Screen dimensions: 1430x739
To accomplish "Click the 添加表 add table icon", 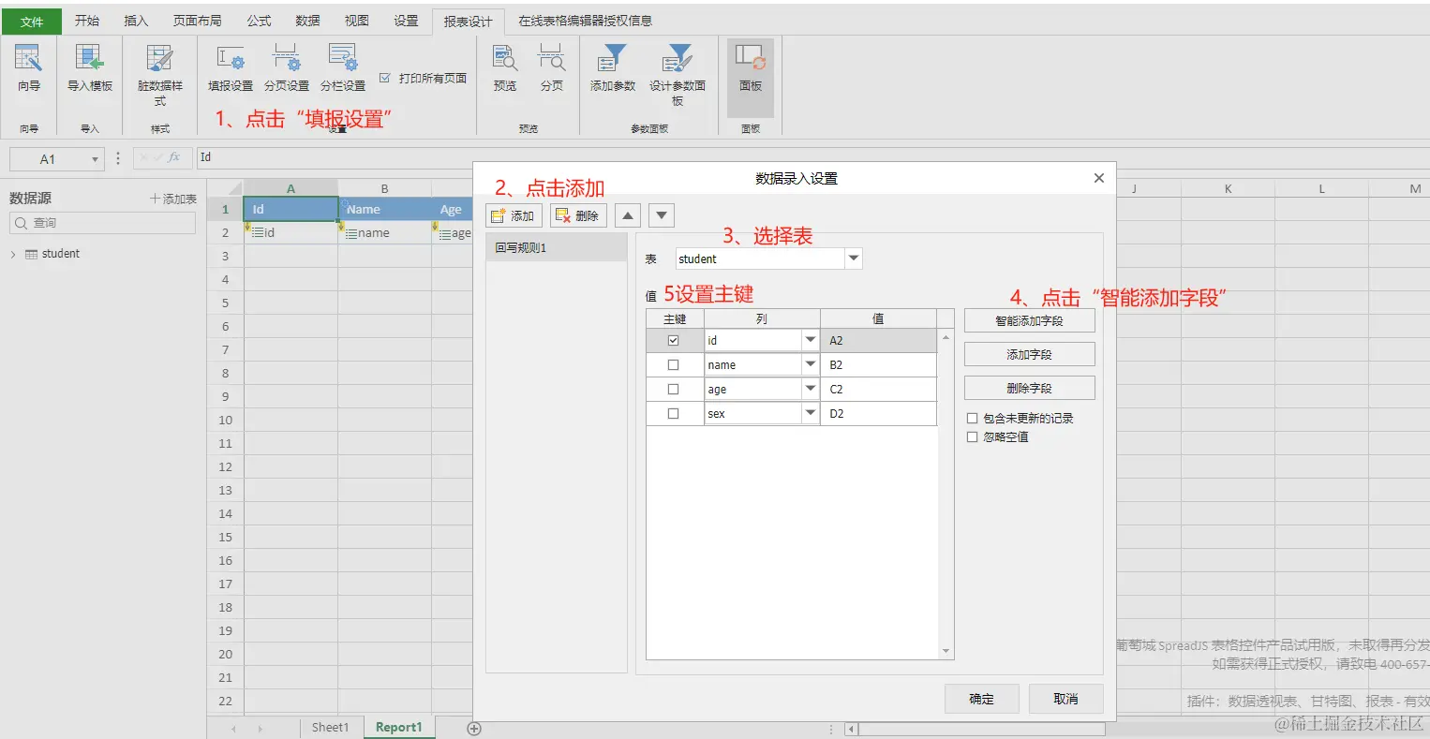I will click(x=173, y=199).
